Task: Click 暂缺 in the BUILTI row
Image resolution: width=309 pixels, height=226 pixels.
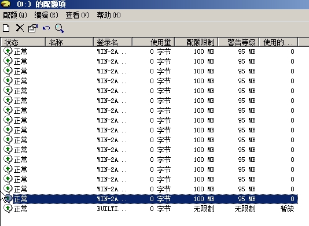Action: pos(288,209)
